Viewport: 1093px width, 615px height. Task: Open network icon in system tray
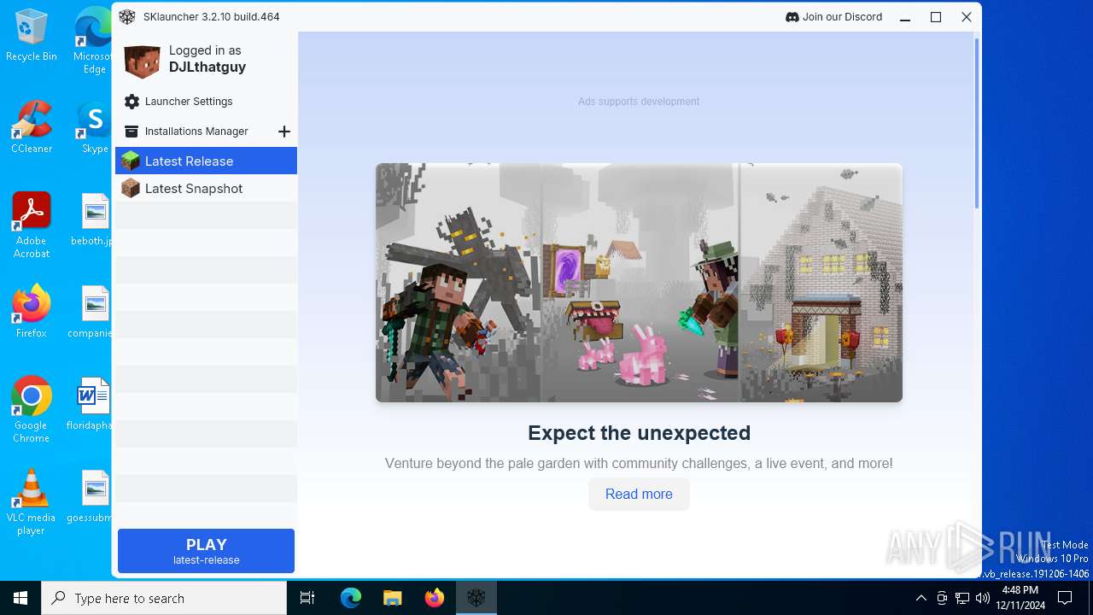pyautogui.click(x=962, y=598)
